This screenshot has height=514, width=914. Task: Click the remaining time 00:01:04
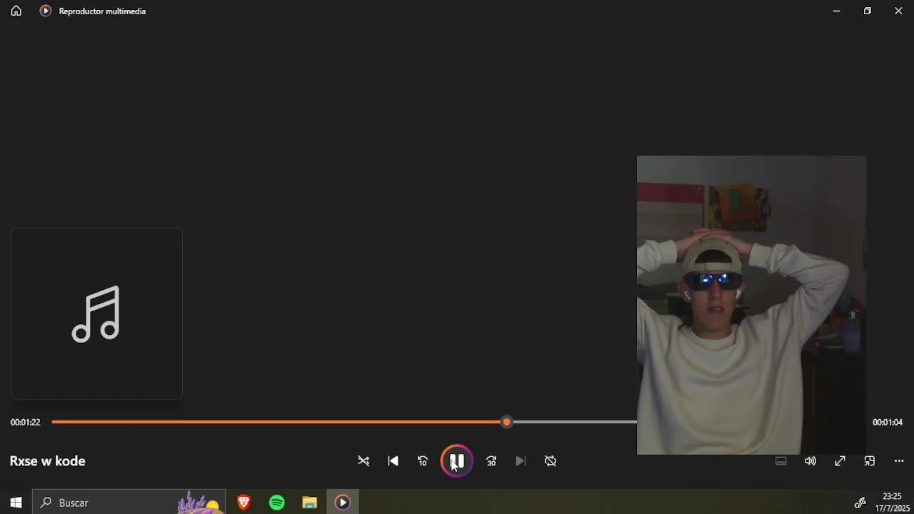click(888, 423)
